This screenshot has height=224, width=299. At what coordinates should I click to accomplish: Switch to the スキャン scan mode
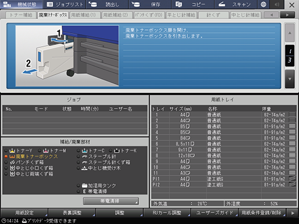pyautogui.click(x=235, y=4)
